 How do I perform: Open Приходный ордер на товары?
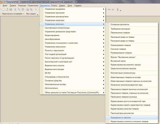[x=132, y=37]
